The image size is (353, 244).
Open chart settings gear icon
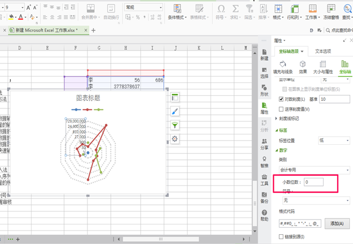click(175, 139)
